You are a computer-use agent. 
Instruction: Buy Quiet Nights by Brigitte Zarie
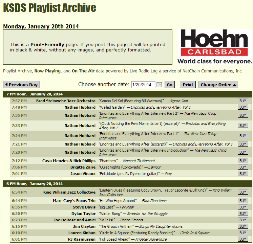(243, 167)
